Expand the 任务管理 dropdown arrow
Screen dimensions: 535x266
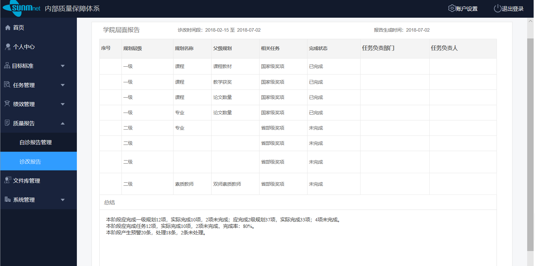coord(63,85)
